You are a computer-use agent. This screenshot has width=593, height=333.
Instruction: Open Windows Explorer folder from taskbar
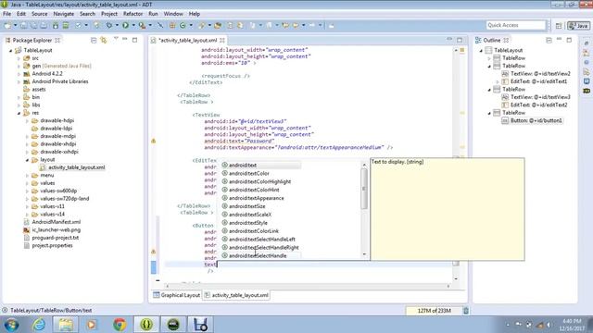[65, 325]
